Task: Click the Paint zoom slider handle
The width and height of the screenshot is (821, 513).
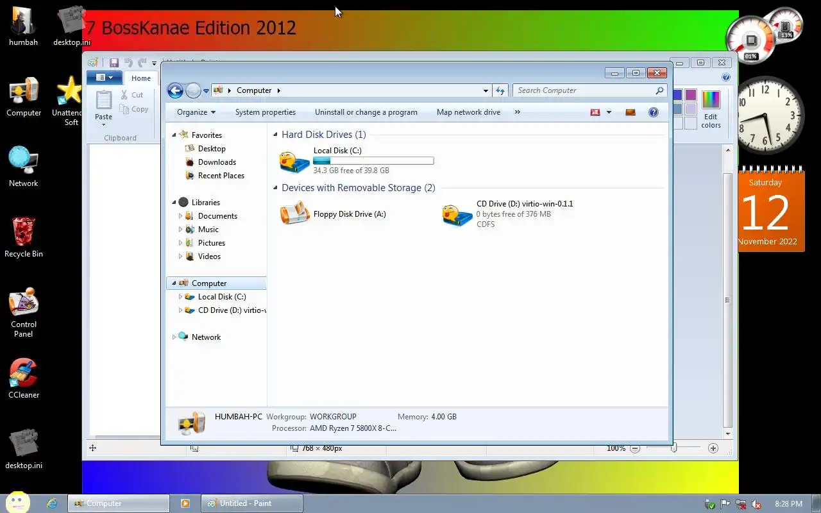Action: pyautogui.click(x=673, y=448)
